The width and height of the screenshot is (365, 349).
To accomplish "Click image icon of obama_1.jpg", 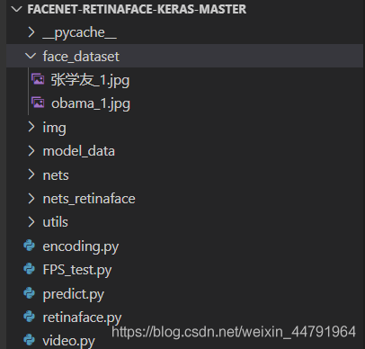I will tap(38, 103).
